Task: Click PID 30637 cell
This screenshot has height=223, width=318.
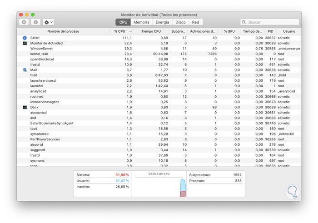Action: pos(270,38)
